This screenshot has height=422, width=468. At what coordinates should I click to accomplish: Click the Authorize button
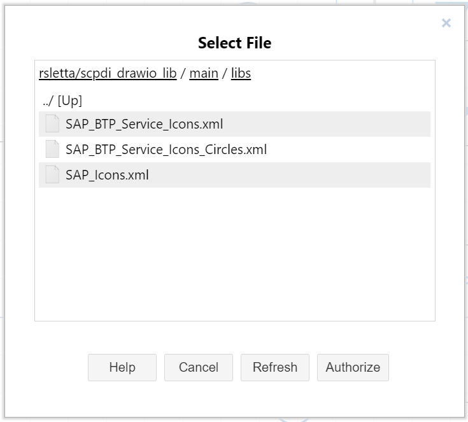coord(353,367)
